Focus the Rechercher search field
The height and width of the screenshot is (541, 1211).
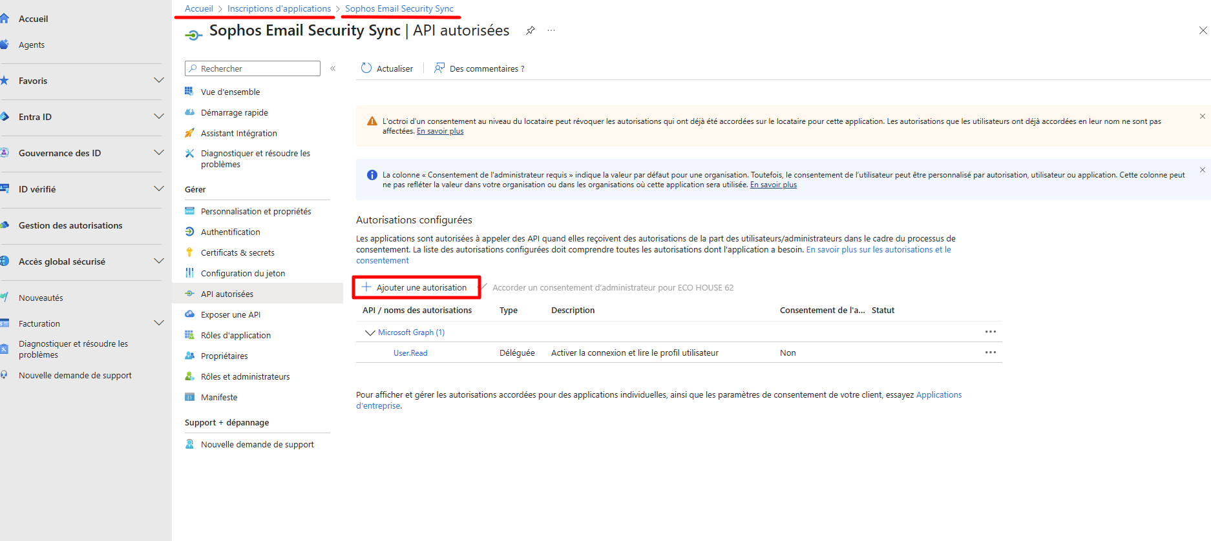tap(253, 68)
